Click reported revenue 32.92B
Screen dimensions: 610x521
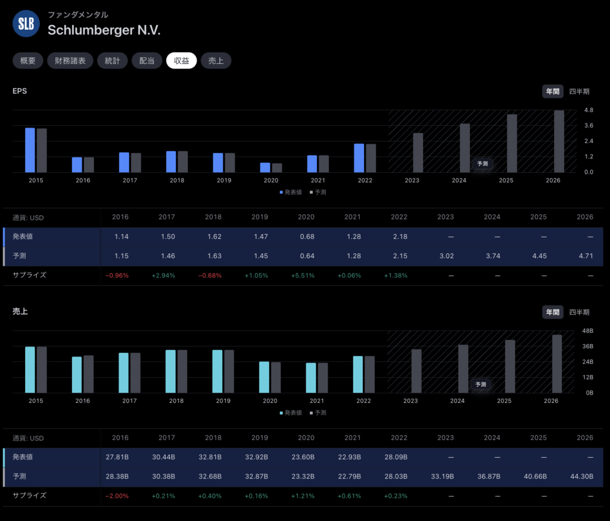pos(256,457)
